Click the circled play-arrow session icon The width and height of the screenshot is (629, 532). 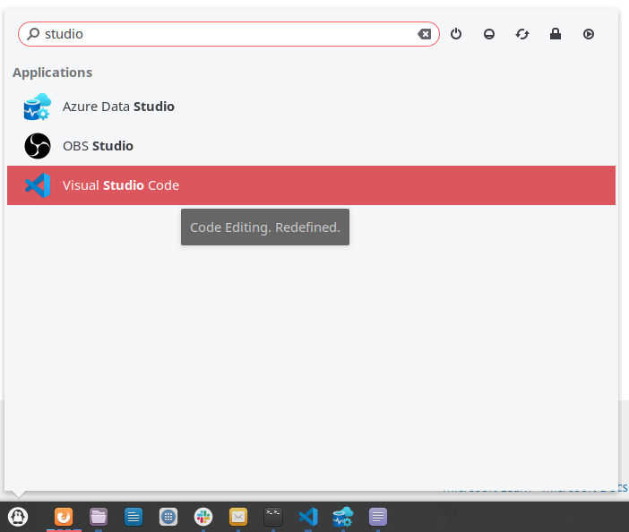(x=589, y=34)
